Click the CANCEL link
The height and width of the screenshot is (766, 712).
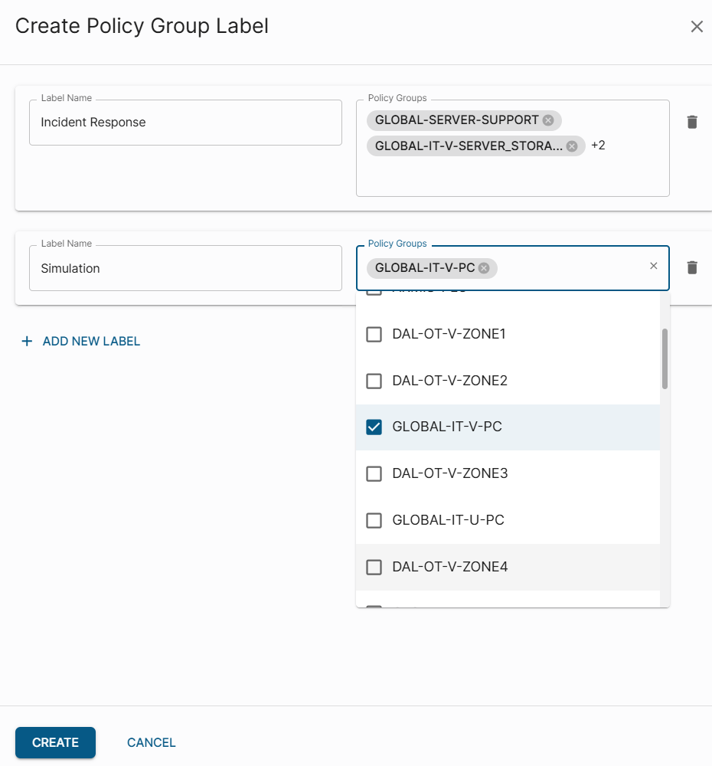coord(152,742)
